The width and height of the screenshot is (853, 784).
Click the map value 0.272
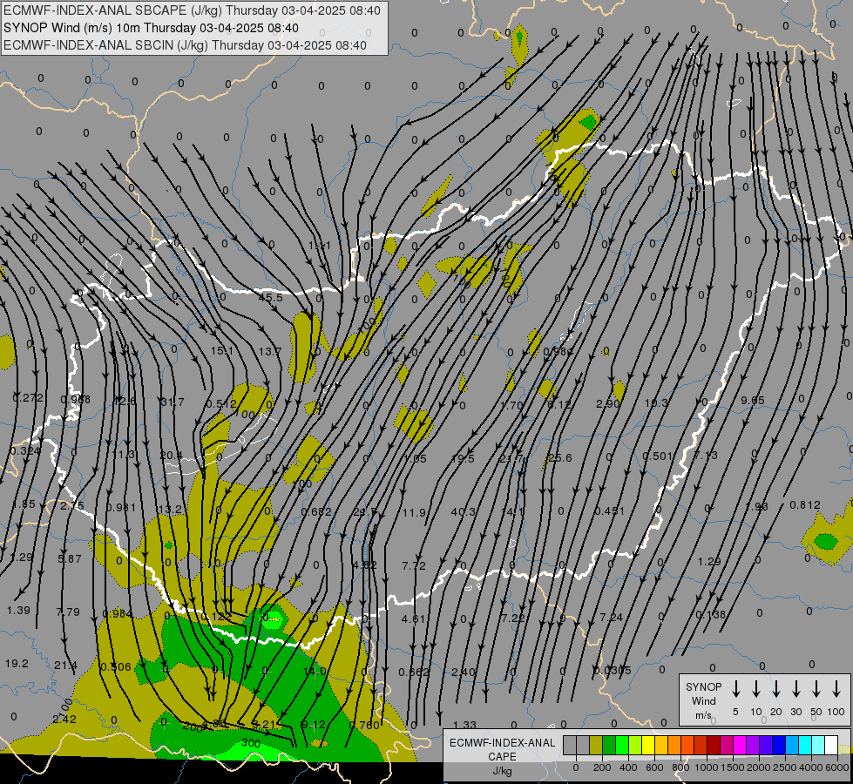[28, 398]
